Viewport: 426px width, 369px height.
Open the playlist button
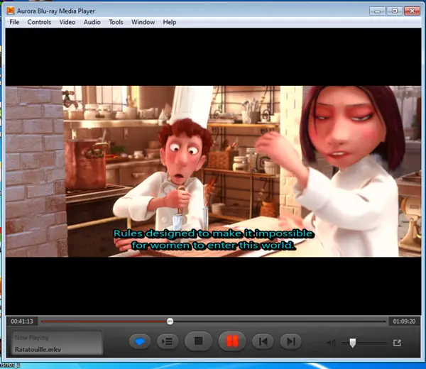coord(167,342)
